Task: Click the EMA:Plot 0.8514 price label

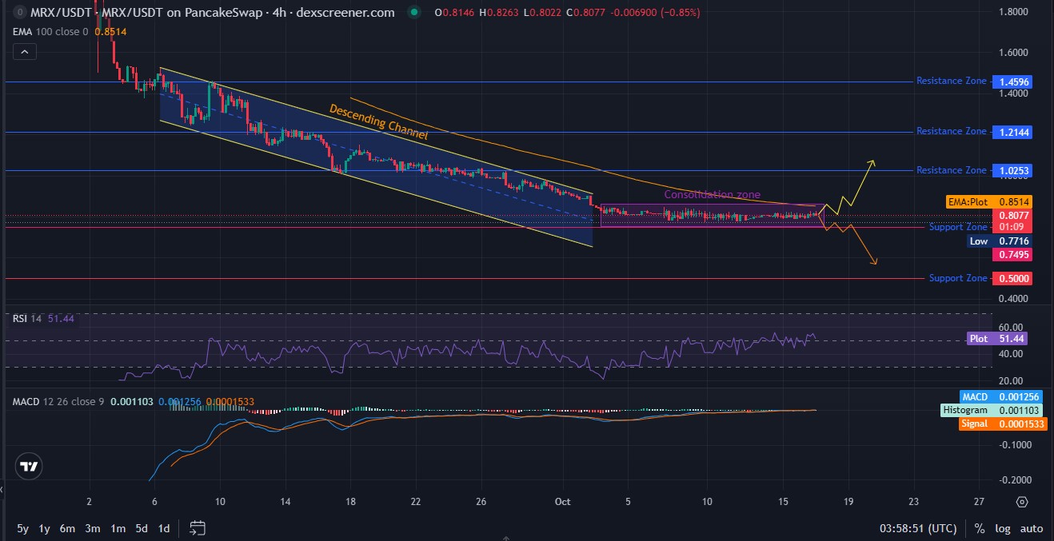Action: [989, 202]
